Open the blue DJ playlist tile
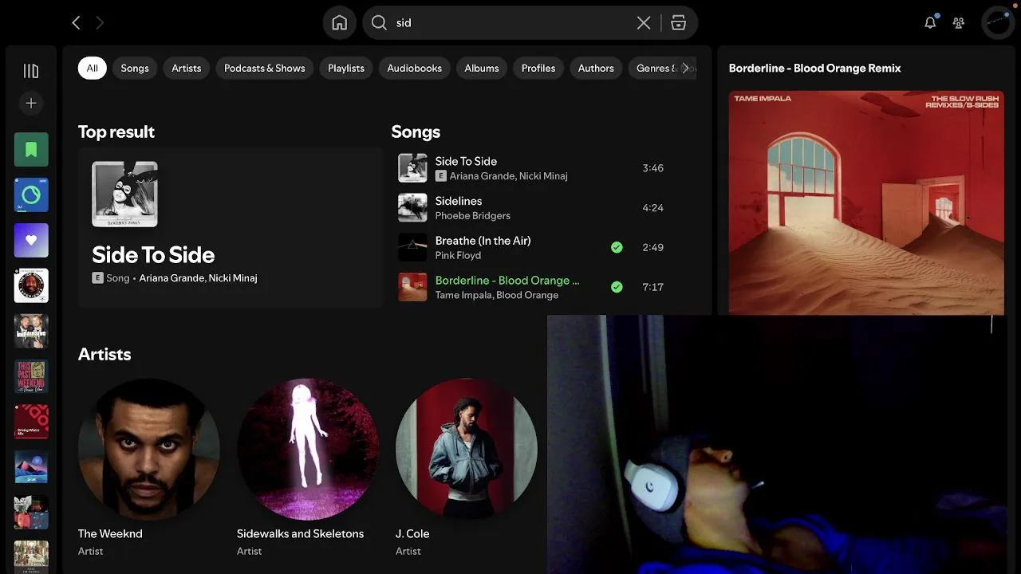 31,195
